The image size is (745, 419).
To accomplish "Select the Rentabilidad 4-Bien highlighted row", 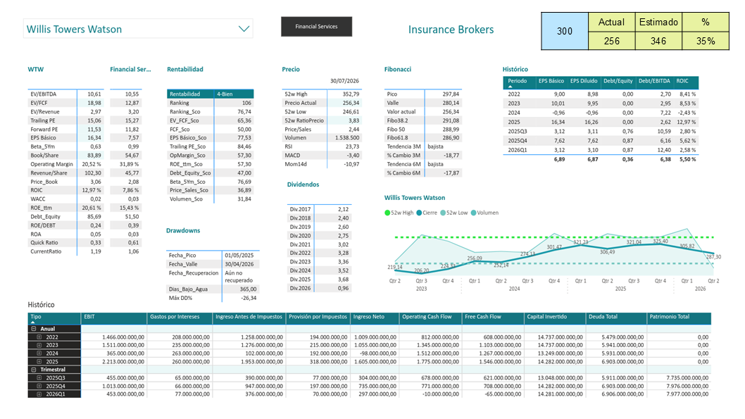I will coord(210,94).
